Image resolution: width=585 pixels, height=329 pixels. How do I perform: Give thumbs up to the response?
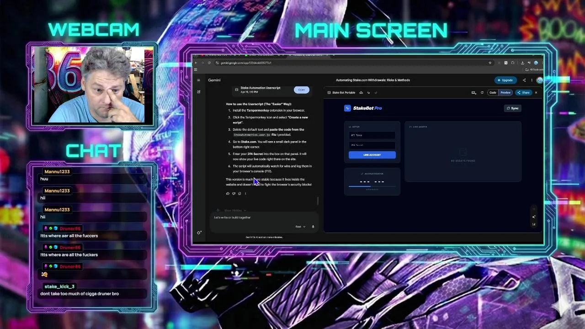[228, 193]
